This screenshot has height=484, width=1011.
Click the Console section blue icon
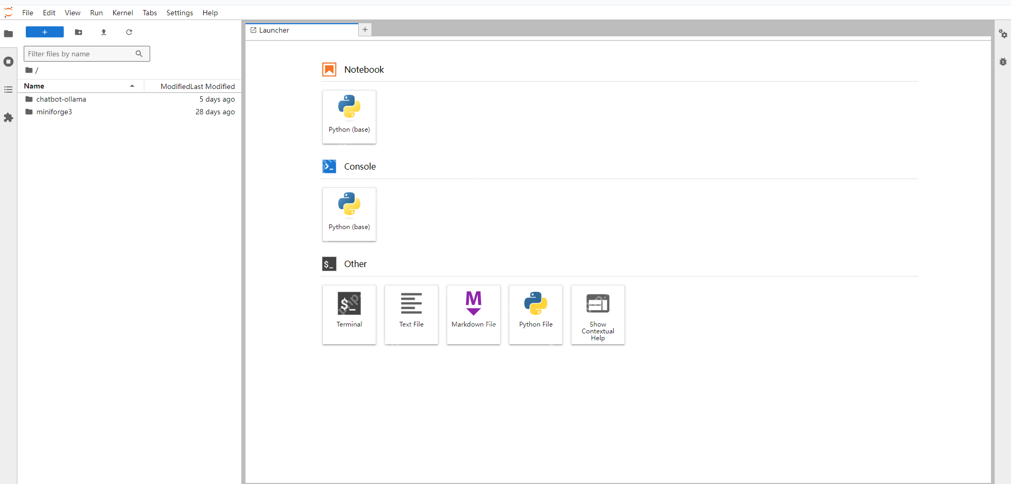pyautogui.click(x=329, y=166)
